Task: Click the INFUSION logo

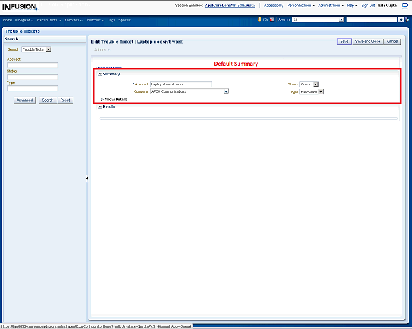Action: pyautogui.click(x=19, y=6)
